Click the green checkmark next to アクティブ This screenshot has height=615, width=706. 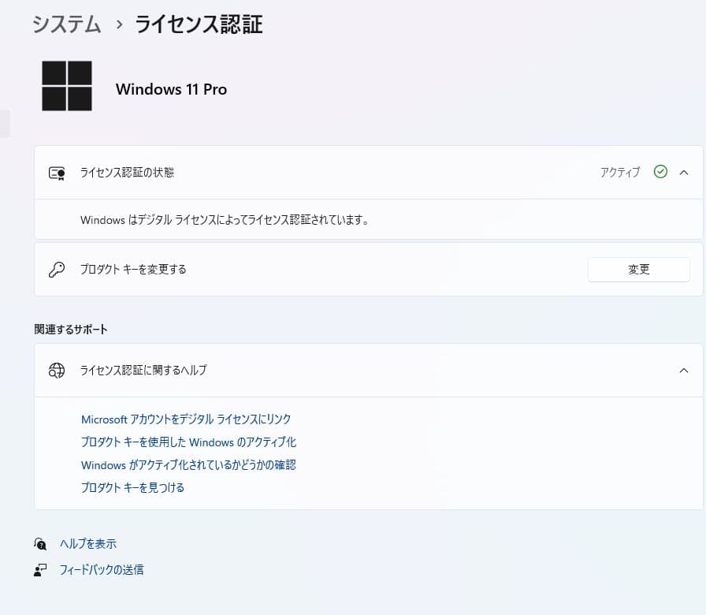(x=660, y=172)
